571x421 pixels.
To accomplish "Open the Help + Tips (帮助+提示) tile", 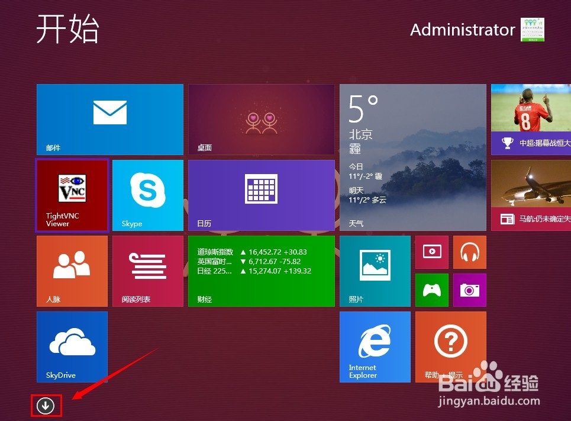I will click(x=451, y=347).
